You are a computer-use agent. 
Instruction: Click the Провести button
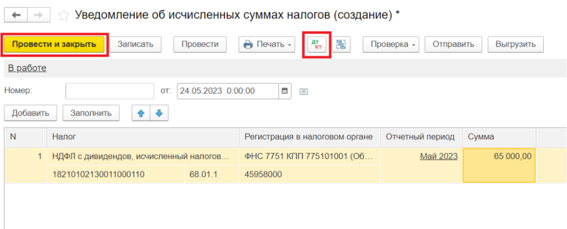(x=200, y=45)
